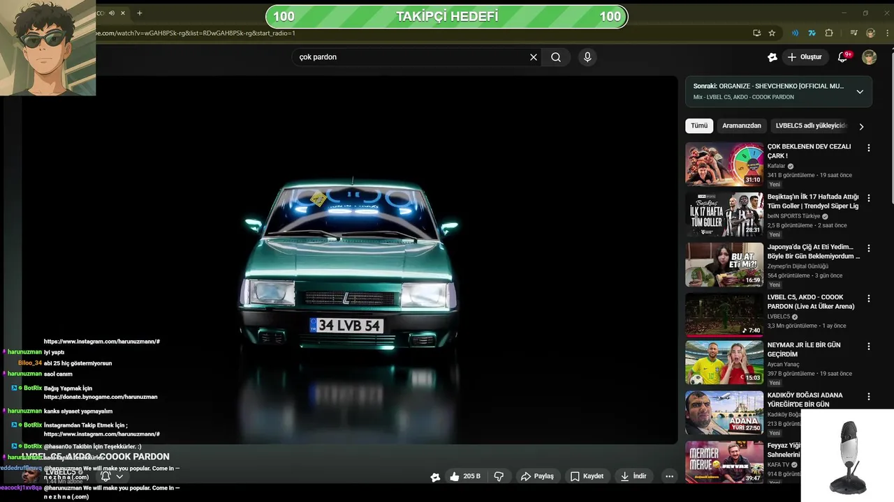Open ÇOK BEKLENEN DEV CEZALI ÇARK thumbnail

[x=724, y=165]
